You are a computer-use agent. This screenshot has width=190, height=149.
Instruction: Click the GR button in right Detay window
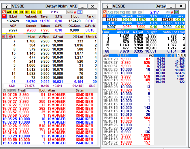[x=134, y=12]
